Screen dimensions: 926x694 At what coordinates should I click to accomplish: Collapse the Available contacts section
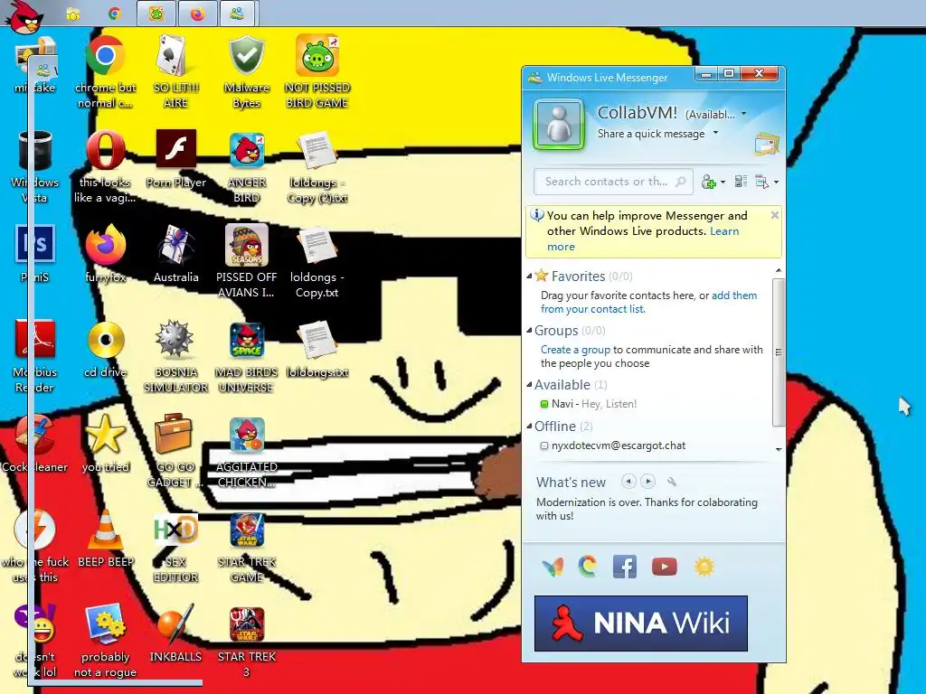(x=529, y=384)
